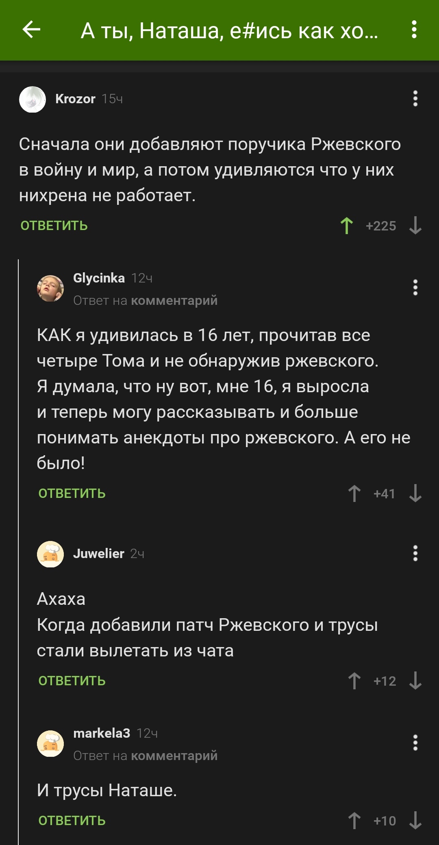Open the Glycinka username link
Viewport: 439px width, 845px height.
[x=99, y=278]
